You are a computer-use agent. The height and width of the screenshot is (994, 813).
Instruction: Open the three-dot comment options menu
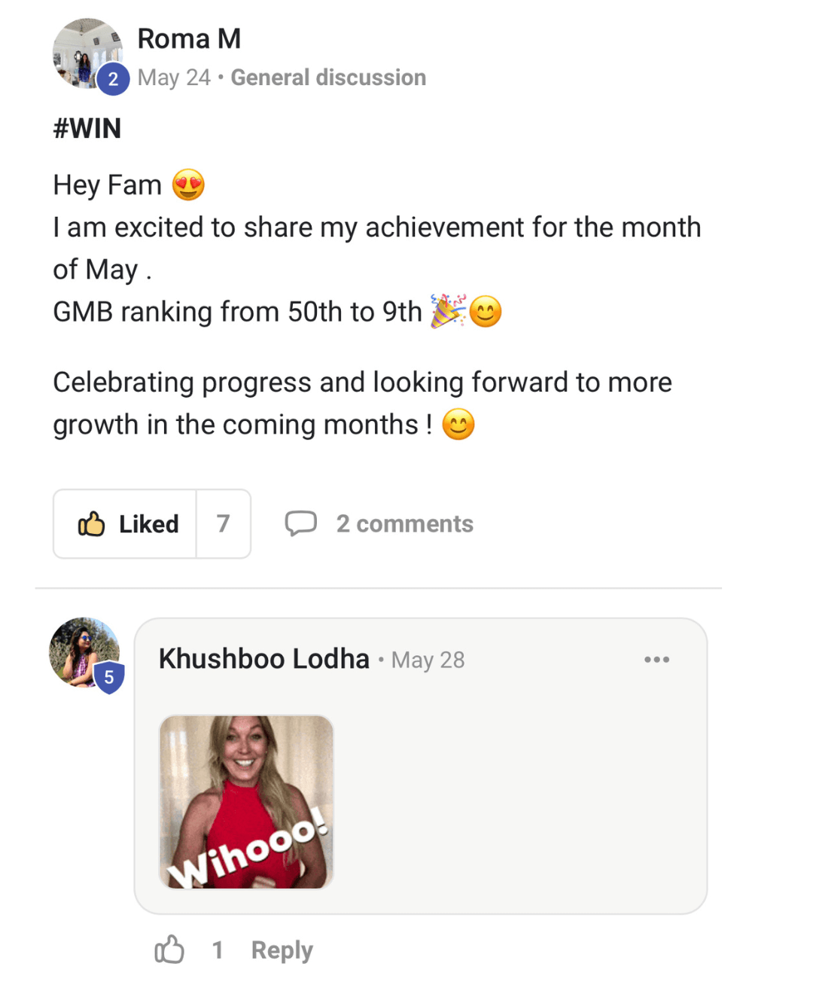point(656,660)
